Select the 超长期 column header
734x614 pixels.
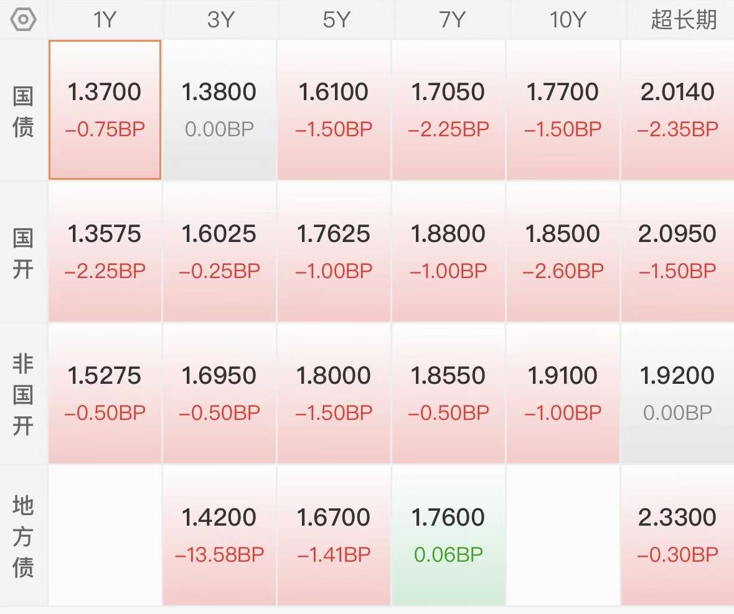click(683, 20)
